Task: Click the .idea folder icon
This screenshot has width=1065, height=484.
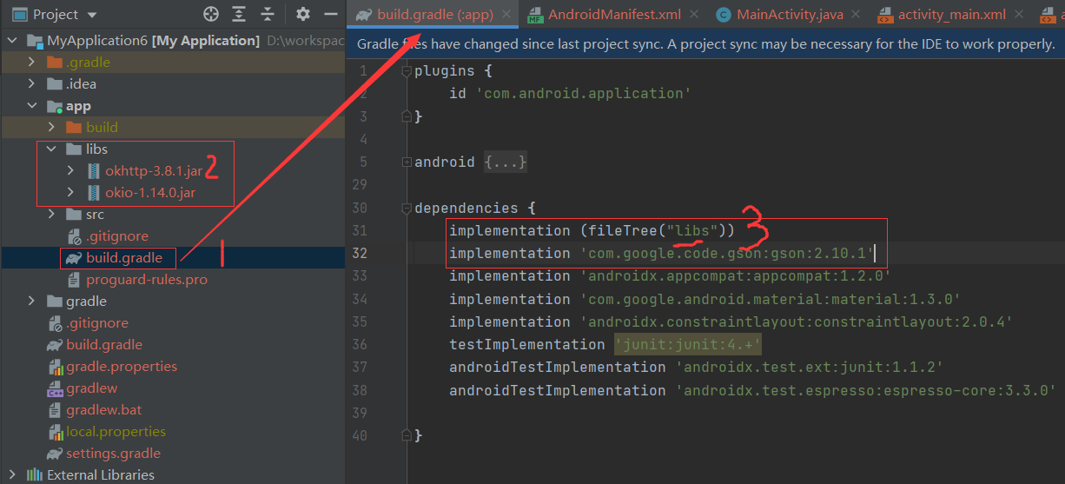Action: tap(55, 84)
